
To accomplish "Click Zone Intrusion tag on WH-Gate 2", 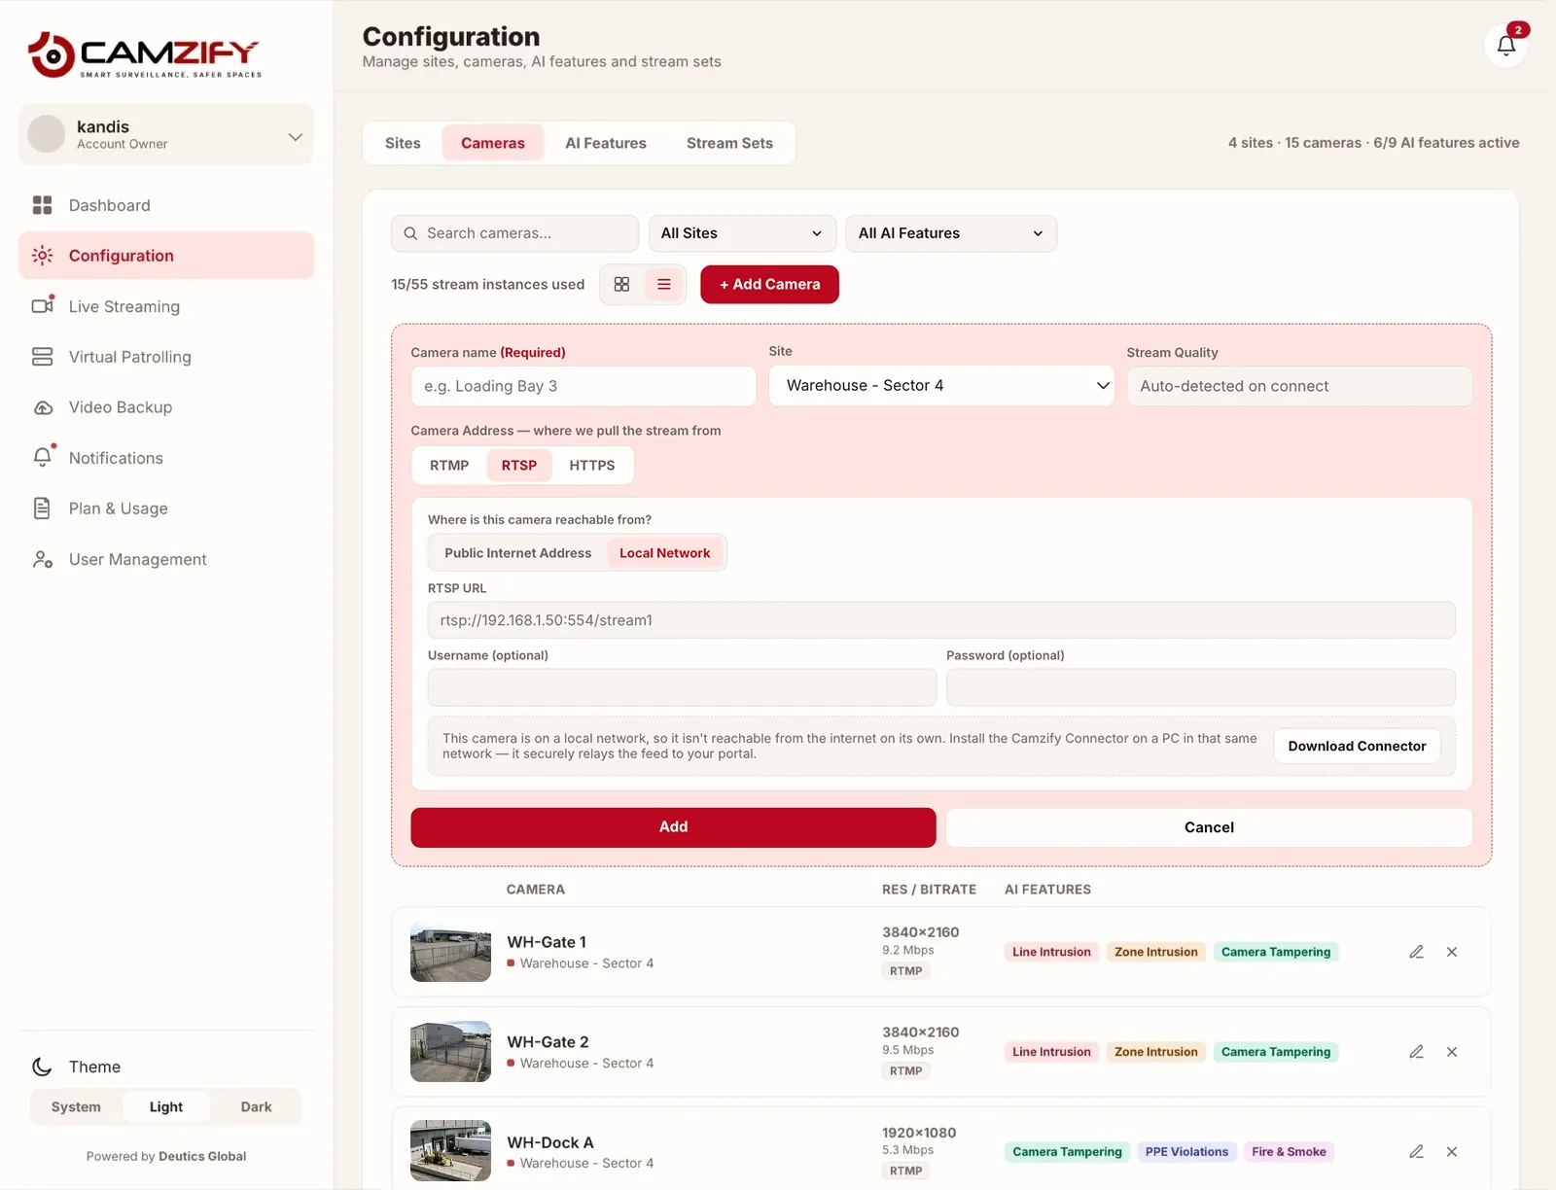I will [x=1156, y=1052].
